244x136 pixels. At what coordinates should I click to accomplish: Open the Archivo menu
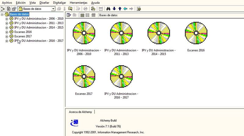click(x=7, y=3)
